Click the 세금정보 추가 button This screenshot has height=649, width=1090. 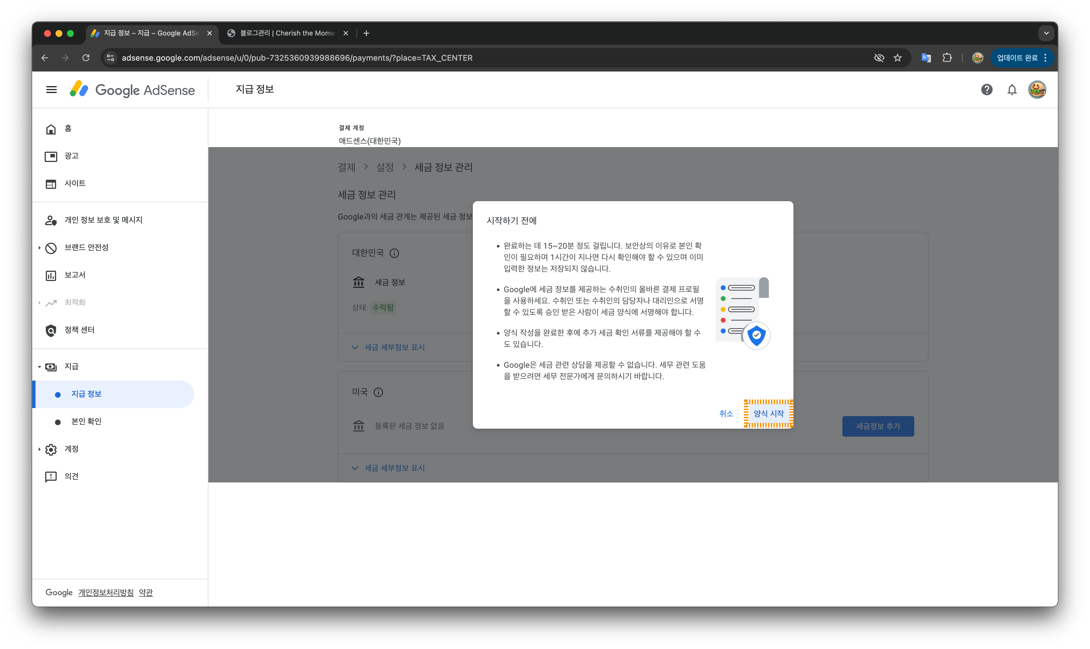878,426
